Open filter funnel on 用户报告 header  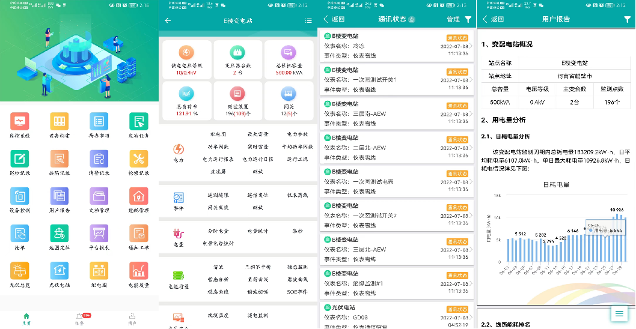coord(627,19)
